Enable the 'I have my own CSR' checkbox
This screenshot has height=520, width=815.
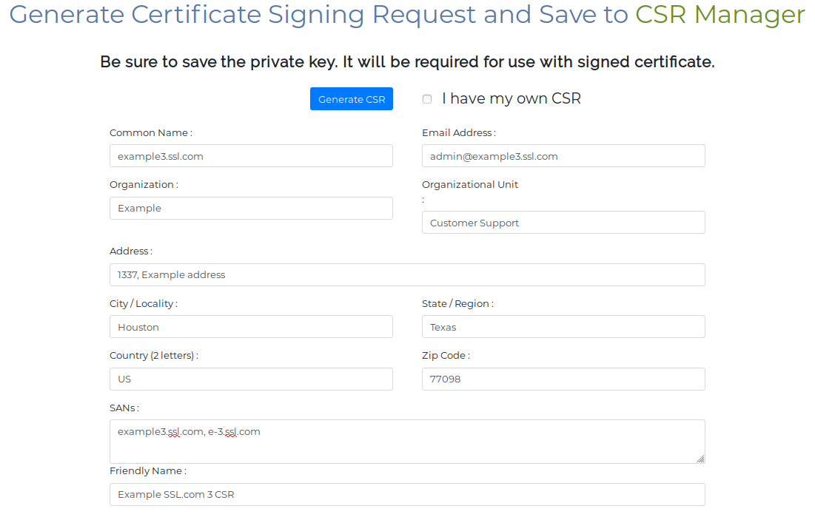pos(427,99)
